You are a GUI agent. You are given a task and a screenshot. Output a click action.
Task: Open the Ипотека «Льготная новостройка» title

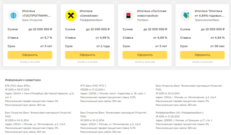tap(152, 13)
